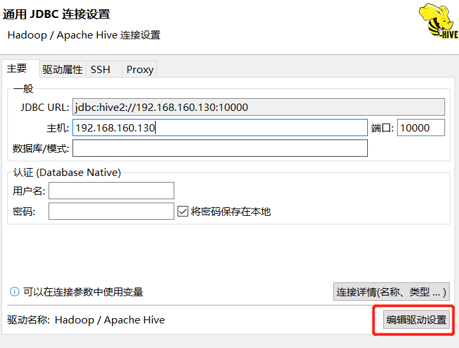
Task: Click the 通用 JDBC 连接设置 title
Action: coord(57,14)
